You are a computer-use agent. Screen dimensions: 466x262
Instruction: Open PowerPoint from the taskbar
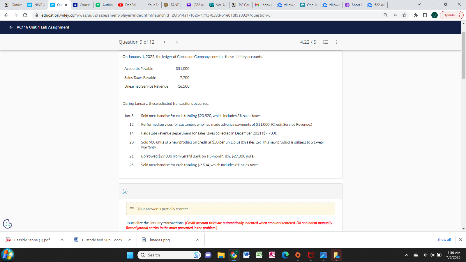(x=272, y=255)
